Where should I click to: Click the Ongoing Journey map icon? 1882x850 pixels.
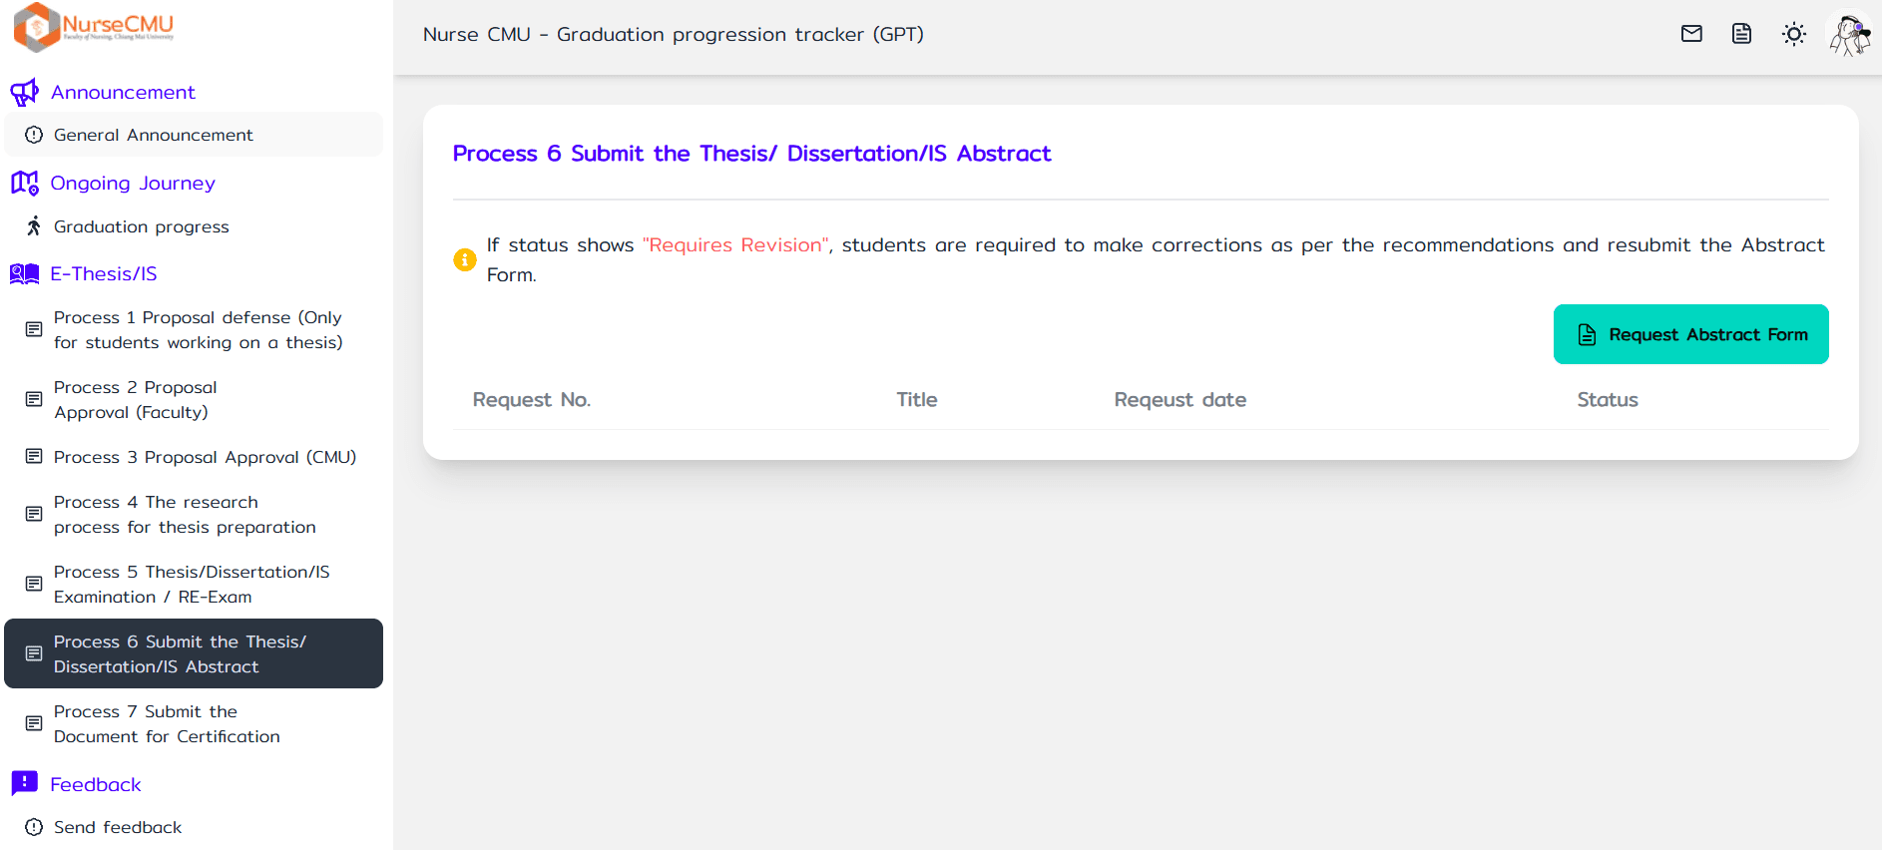(x=24, y=184)
